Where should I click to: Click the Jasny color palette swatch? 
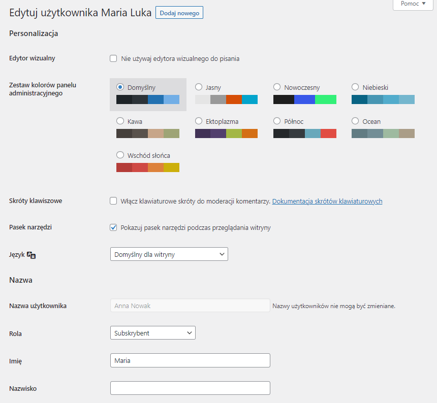point(226,99)
